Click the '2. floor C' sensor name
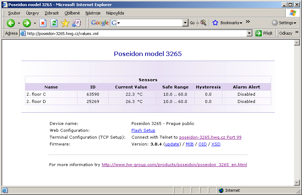Viewport: 302px width, 195px height. 36,94
